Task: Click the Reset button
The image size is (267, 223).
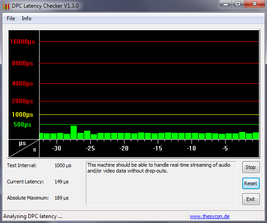Action: 251,183
